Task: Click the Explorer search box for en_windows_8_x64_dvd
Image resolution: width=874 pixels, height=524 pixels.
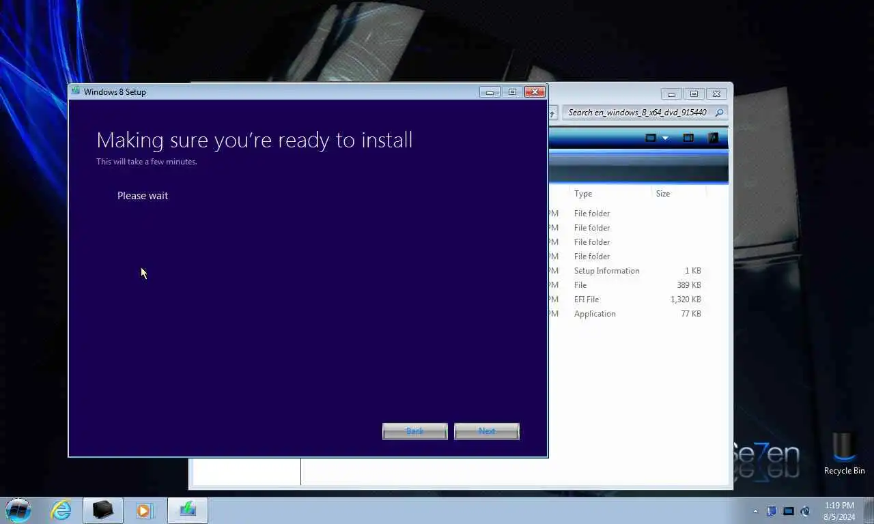Action: (645, 113)
